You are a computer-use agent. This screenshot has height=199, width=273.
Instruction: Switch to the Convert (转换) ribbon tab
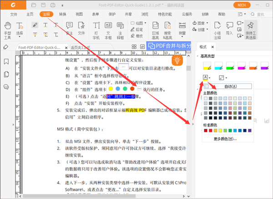62,15
